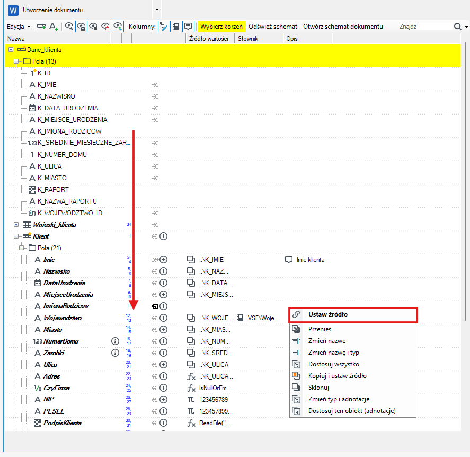This screenshot has height=457, width=470.
Task: Click the info icon in the NumerDomu row
Action: pyautogui.click(x=115, y=341)
